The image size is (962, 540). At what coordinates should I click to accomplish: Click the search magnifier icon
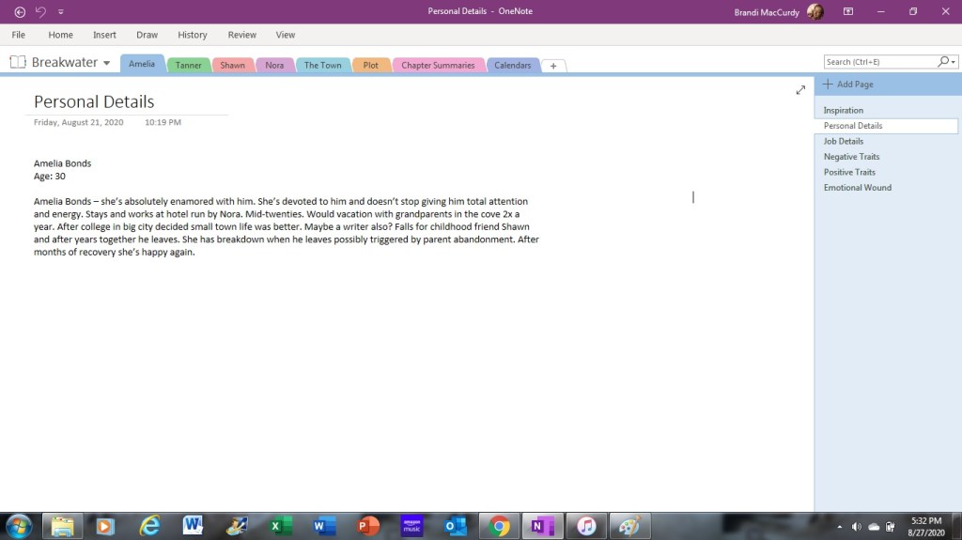(943, 62)
